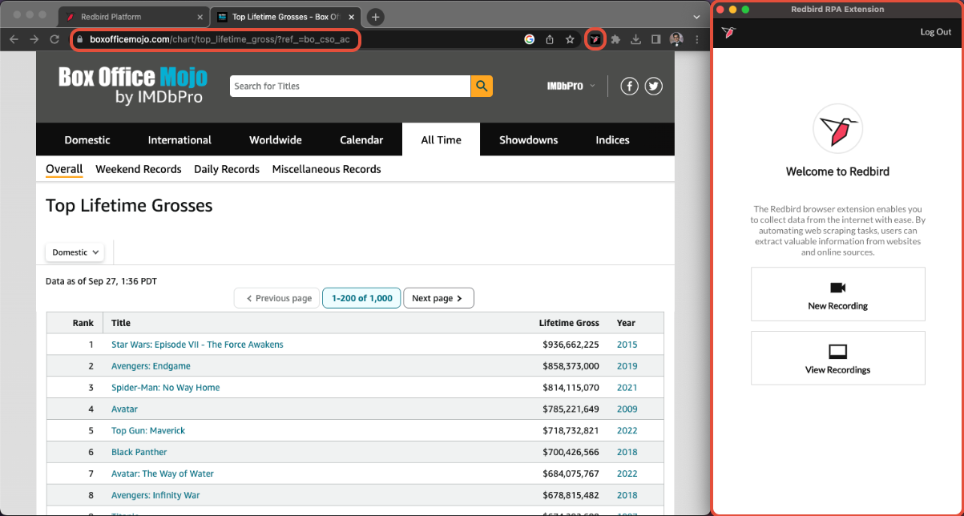964x516 pixels.
Task: Open Box Office Mojo Twitter icon
Action: [x=654, y=86]
